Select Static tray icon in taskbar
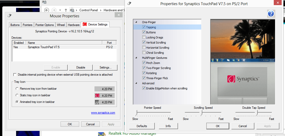Viewport: 285px width, 136px height. tap(17, 95)
